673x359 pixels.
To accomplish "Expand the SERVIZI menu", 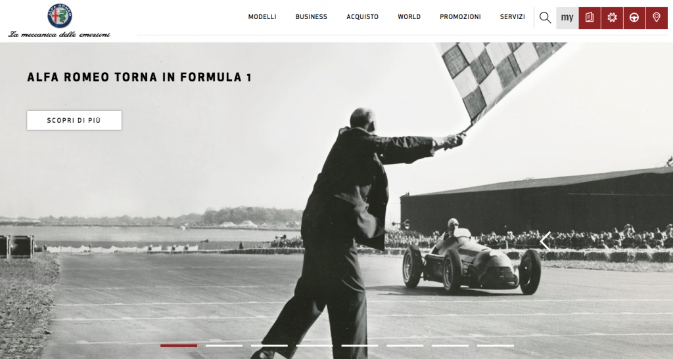I will tap(513, 16).
